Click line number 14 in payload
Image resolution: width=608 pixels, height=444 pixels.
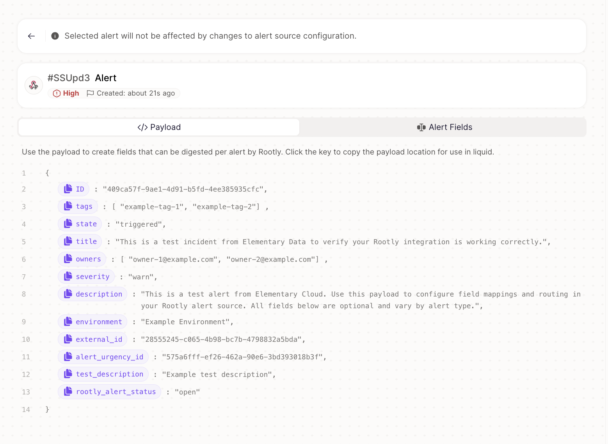click(x=26, y=410)
